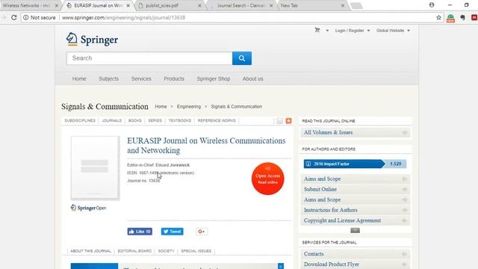Open the SOCIETY tab
Image resolution: width=478 pixels, height=269 pixels.
(166, 251)
